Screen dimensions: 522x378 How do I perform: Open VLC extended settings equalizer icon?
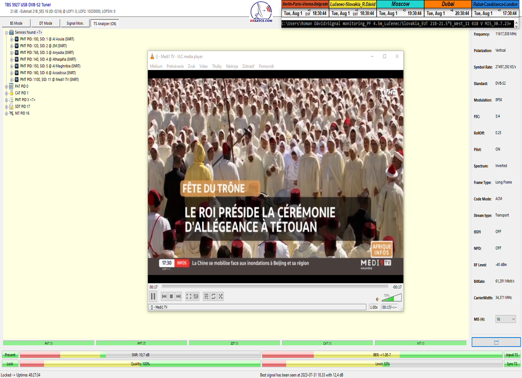pyautogui.click(x=196, y=296)
